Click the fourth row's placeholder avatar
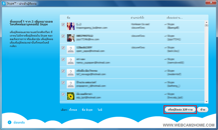The width and height of the screenshot is (218, 130). pos(71,61)
